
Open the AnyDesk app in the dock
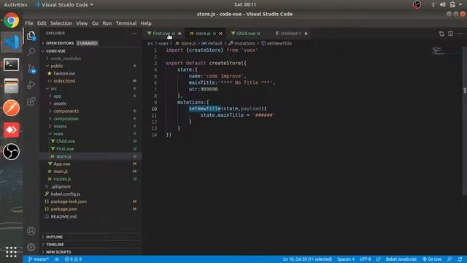(x=12, y=130)
